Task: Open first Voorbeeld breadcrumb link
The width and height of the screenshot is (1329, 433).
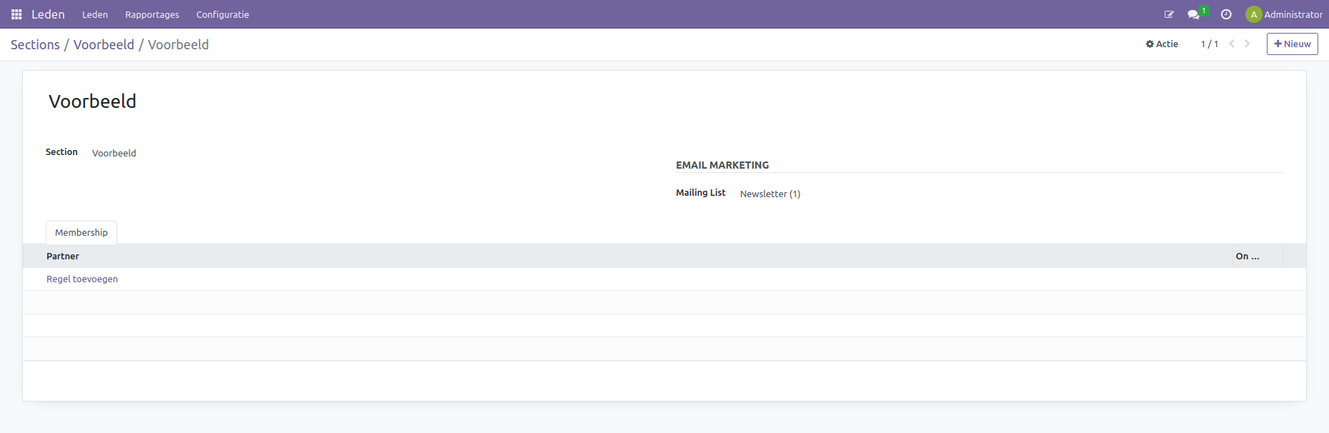Action: point(104,44)
